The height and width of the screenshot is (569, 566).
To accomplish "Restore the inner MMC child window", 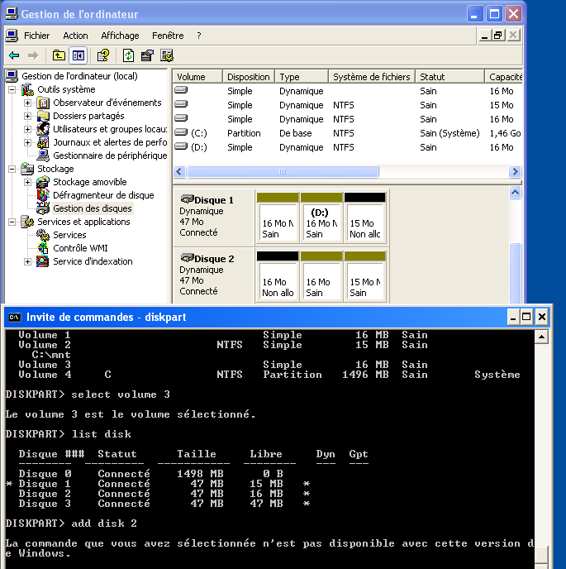I will pyautogui.click(x=498, y=36).
